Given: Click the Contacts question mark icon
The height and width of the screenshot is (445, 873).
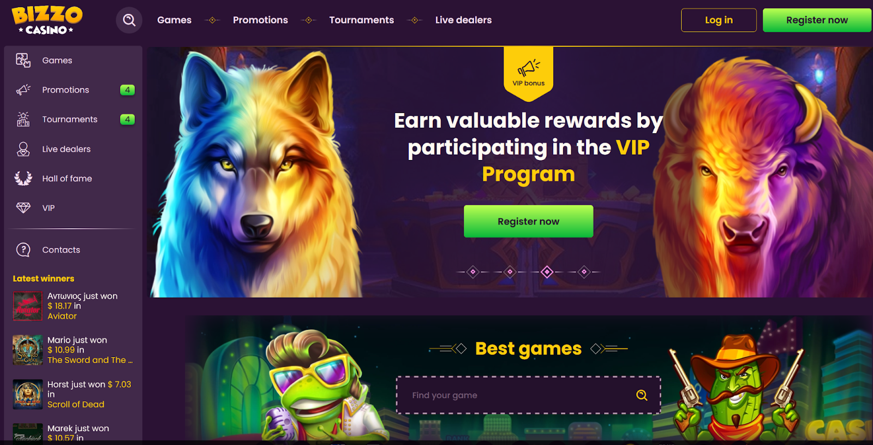Looking at the screenshot, I should coord(23,250).
